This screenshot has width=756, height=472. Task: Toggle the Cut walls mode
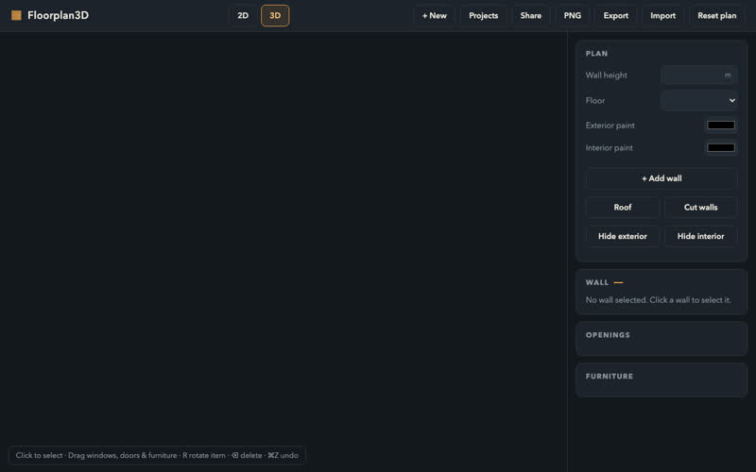pyautogui.click(x=700, y=207)
